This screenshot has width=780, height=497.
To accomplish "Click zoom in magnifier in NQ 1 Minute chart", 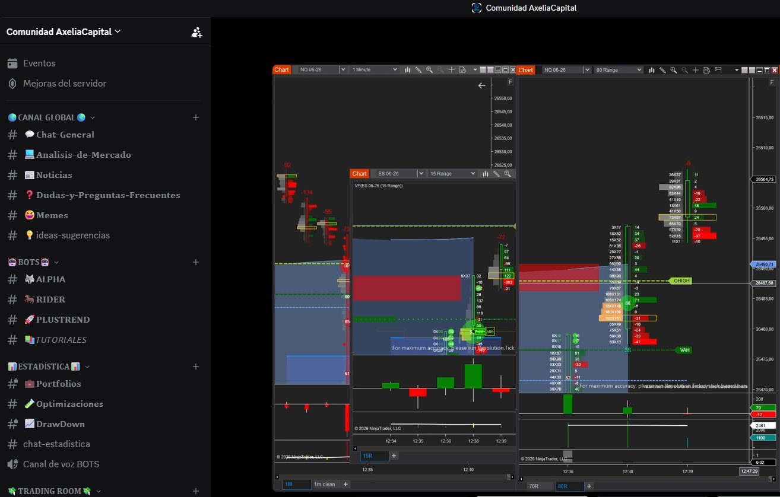I will (429, 70).
